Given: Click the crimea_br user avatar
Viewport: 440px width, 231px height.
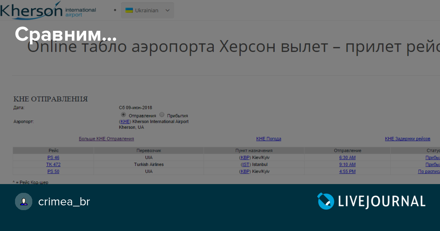Looking at the screenshot, I should point(23,202).
